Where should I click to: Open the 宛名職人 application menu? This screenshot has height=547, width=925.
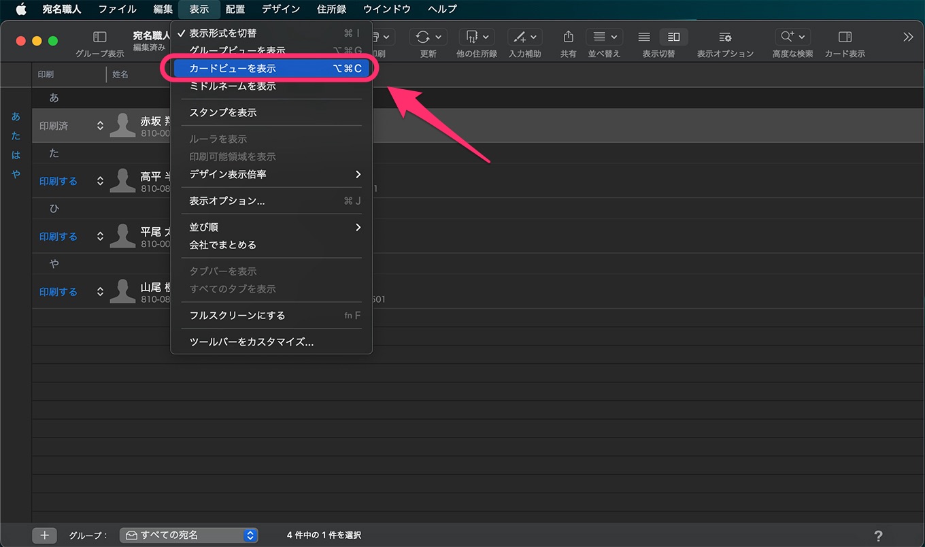click(x=63, y=9)
